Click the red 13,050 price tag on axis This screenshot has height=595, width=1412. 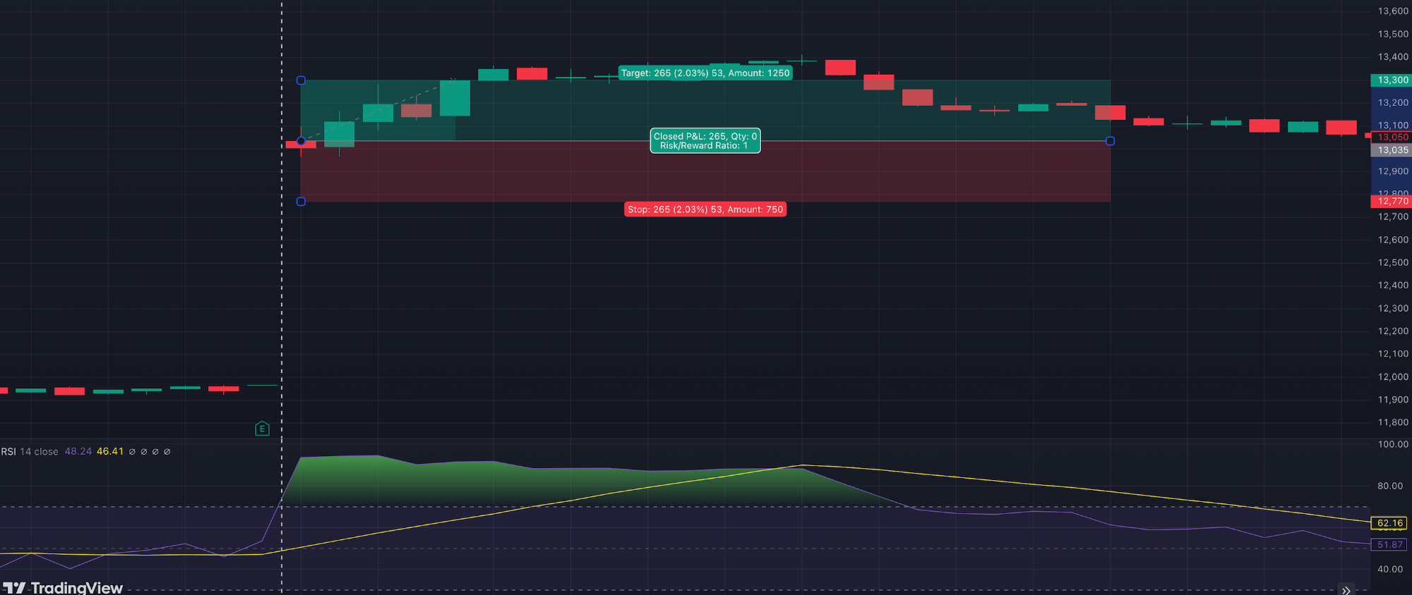pos(1391,137)
